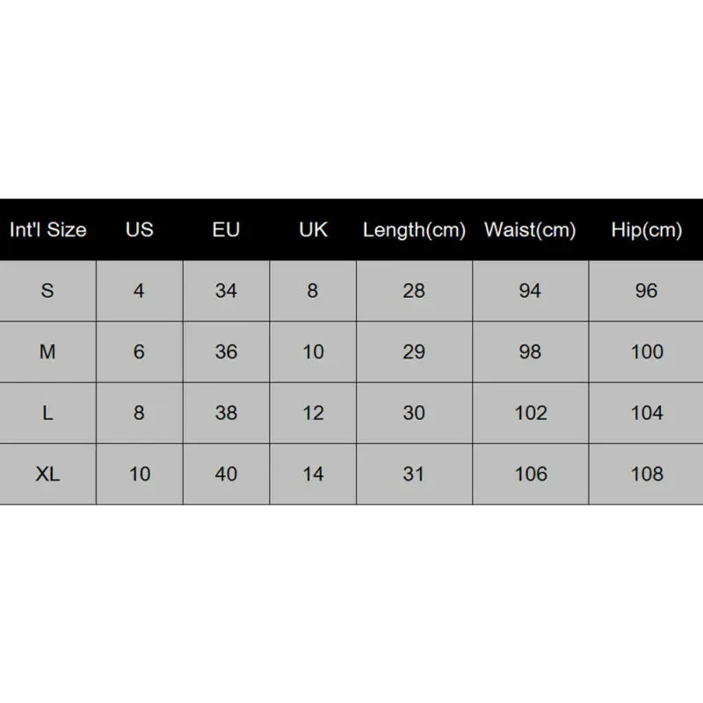
Task: Select the waist value 106 cell
Action: tap(530, 474)
